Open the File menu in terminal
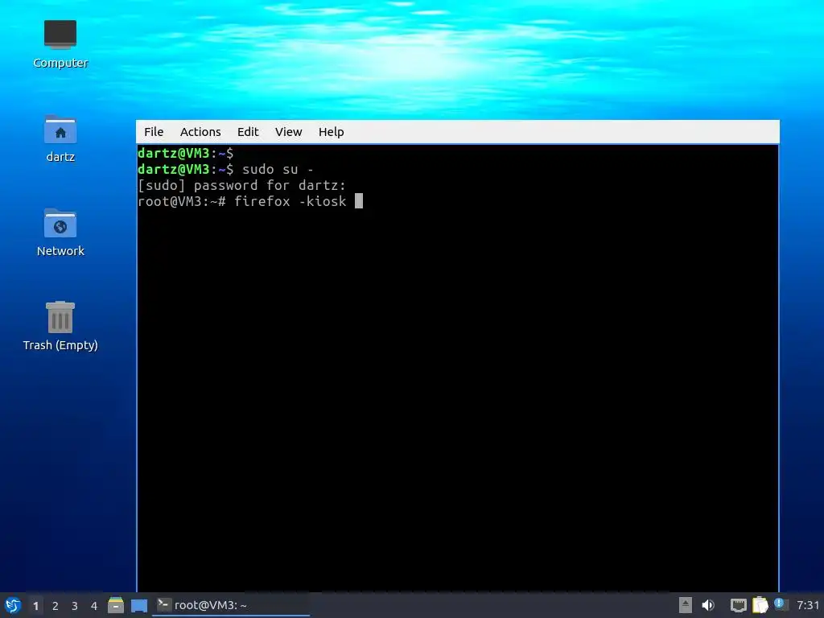This screenshot has height=618, width=824. tap(154, 132)
